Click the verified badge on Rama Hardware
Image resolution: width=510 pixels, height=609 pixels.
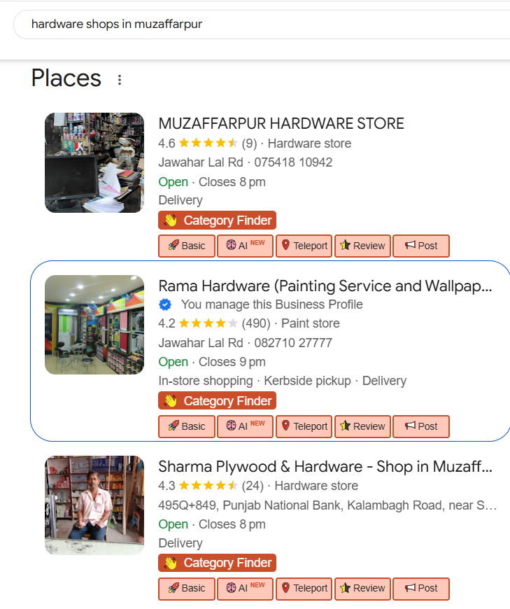click(x=165, y=304)
